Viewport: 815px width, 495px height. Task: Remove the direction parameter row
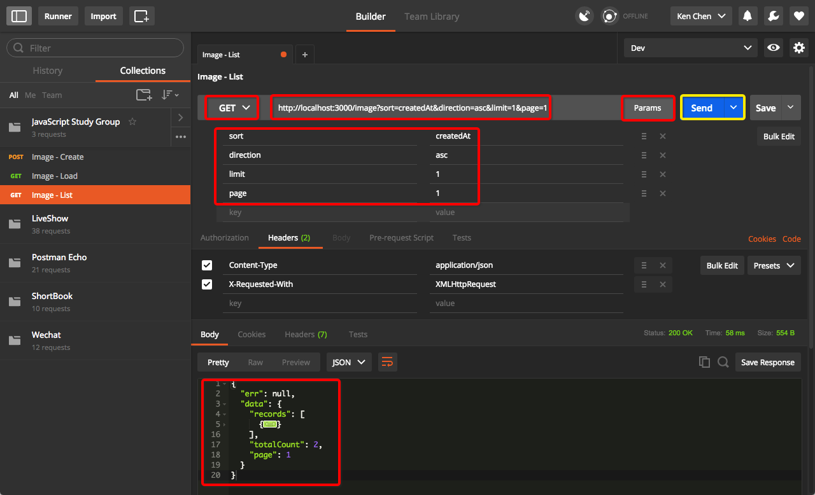(x=663, y=155)
